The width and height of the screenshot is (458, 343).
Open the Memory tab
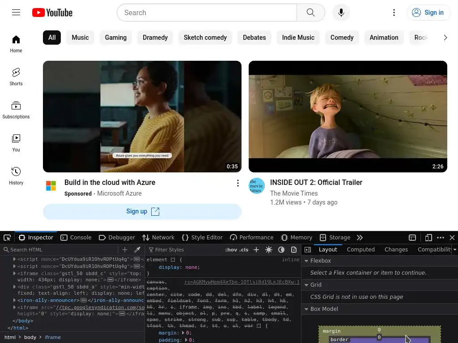tap(297, 238)
